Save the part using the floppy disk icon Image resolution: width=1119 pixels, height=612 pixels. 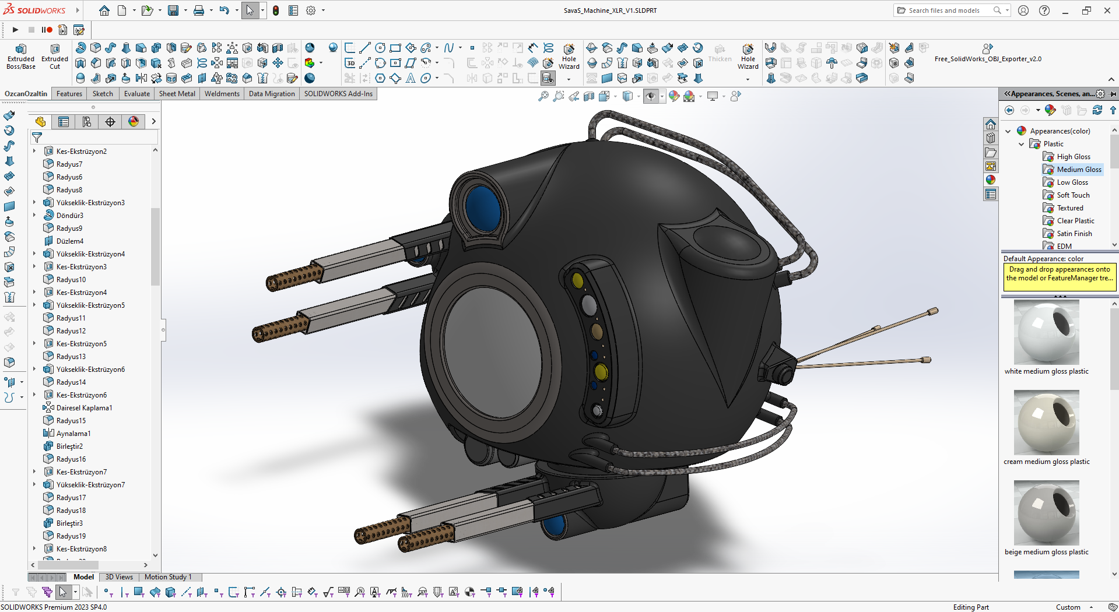point(173,10)
